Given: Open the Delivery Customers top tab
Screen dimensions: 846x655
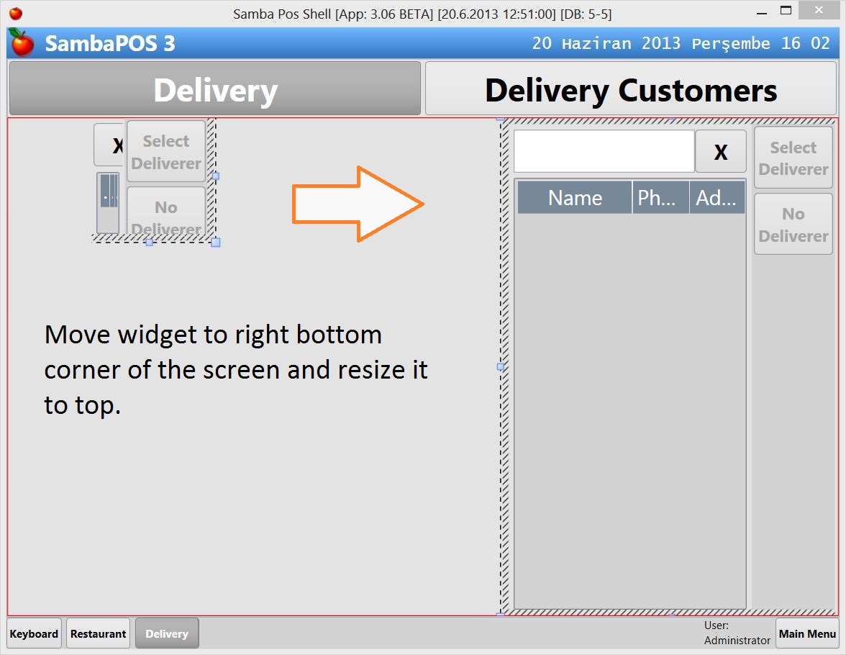Looking at the screenshot, I should [631, 90].
